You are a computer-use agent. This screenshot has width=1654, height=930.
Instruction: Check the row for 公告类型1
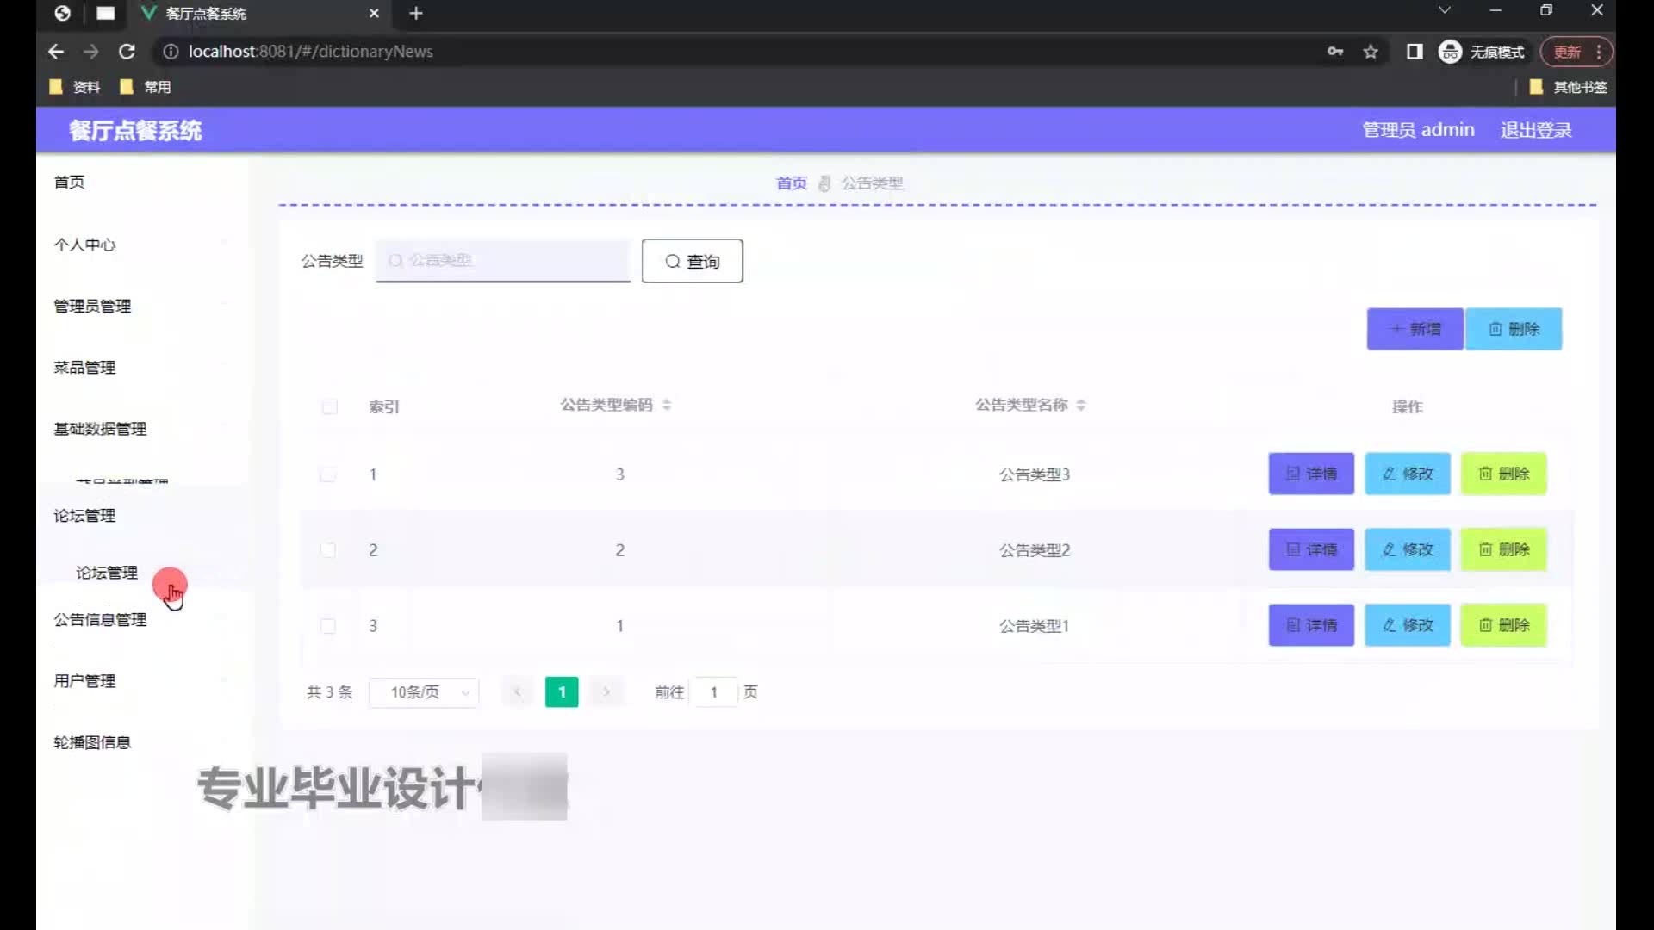pos(328,626)
